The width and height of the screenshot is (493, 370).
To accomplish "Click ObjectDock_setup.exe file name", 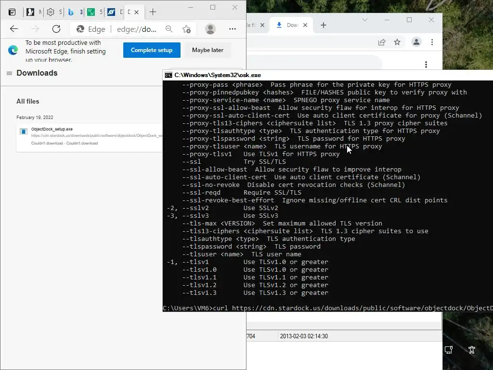I will [x=52, y=129].
